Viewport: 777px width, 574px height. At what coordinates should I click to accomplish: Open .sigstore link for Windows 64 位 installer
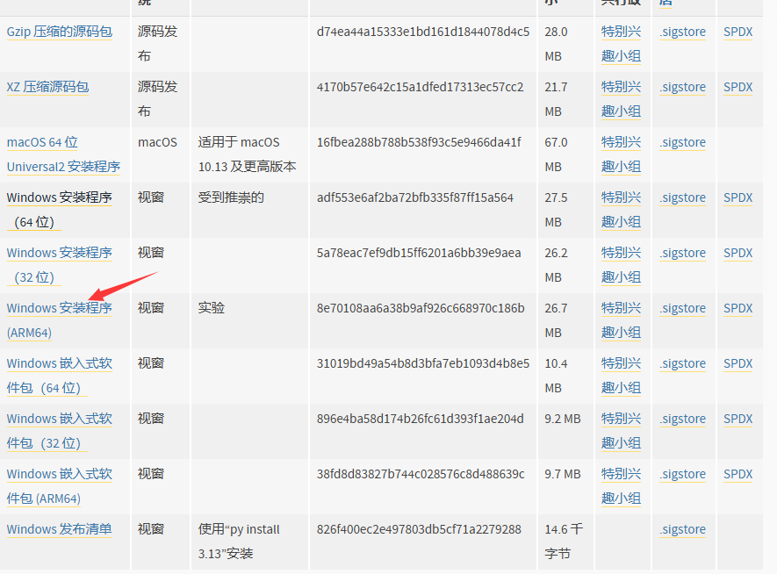coord(682,197)
